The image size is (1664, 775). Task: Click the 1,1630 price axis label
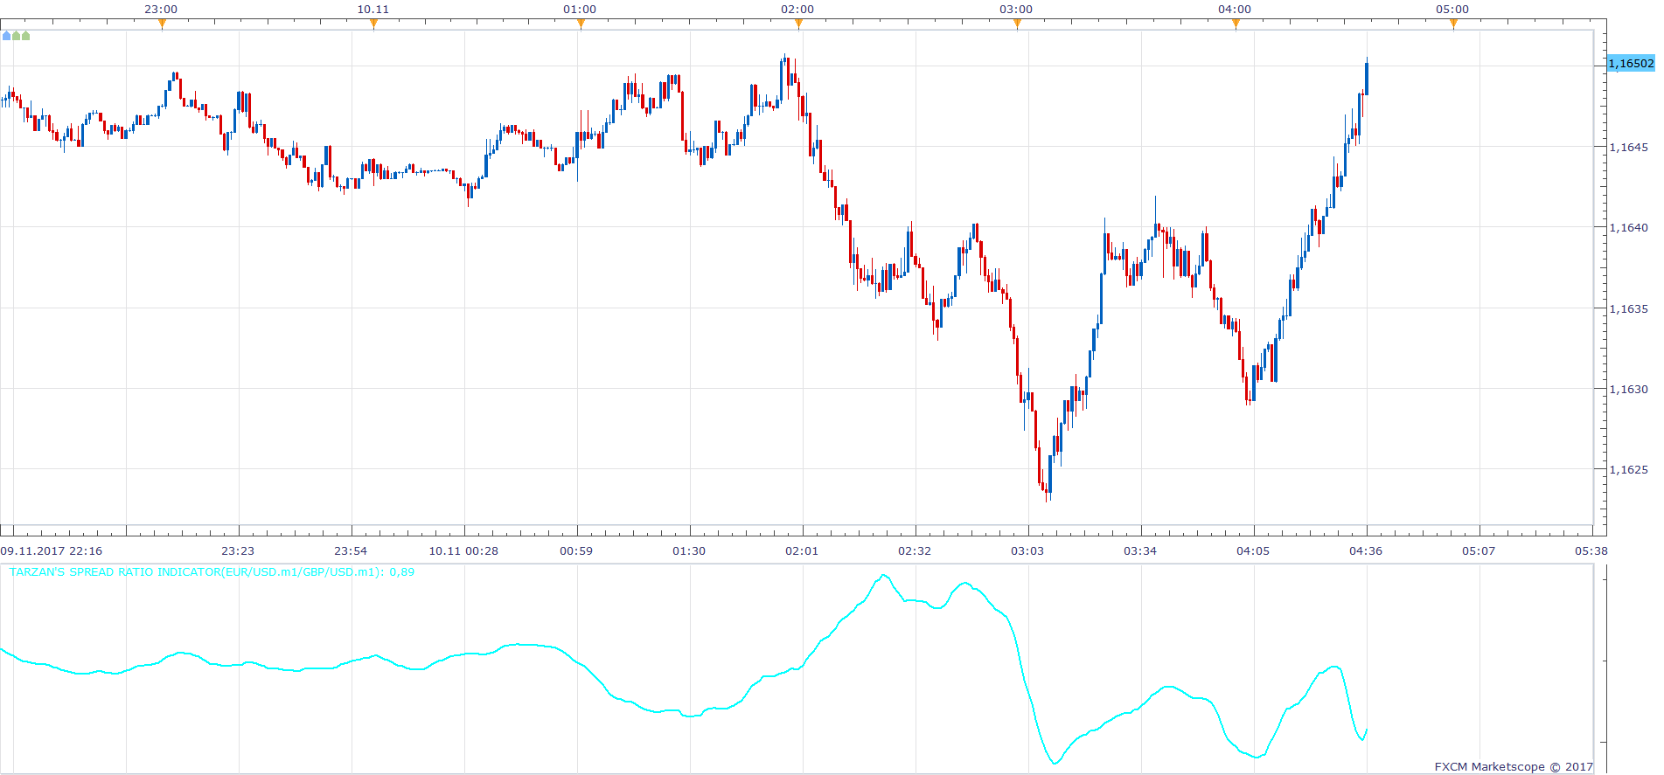[x=1628, y=389]
